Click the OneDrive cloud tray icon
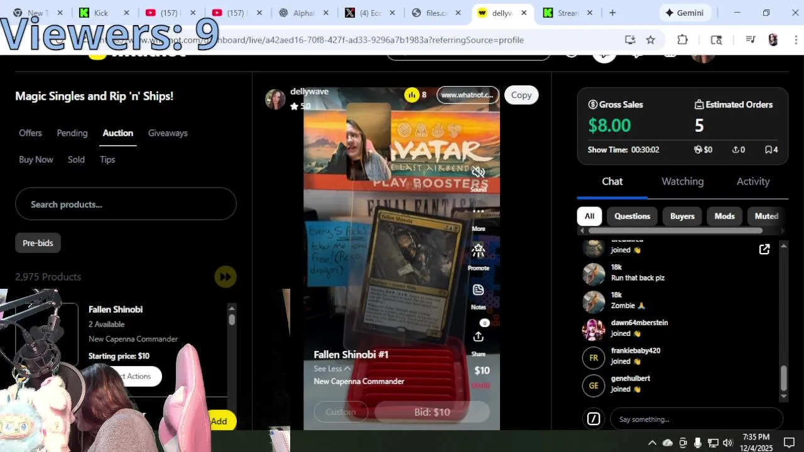This screenshot has height=452, width=804. (668, 443)
